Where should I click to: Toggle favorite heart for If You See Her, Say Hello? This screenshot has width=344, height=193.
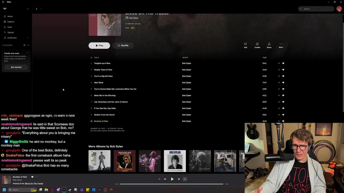(x=283, y=108)
